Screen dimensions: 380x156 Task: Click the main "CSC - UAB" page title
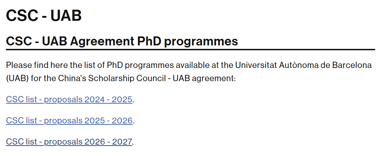click(44, 16)
